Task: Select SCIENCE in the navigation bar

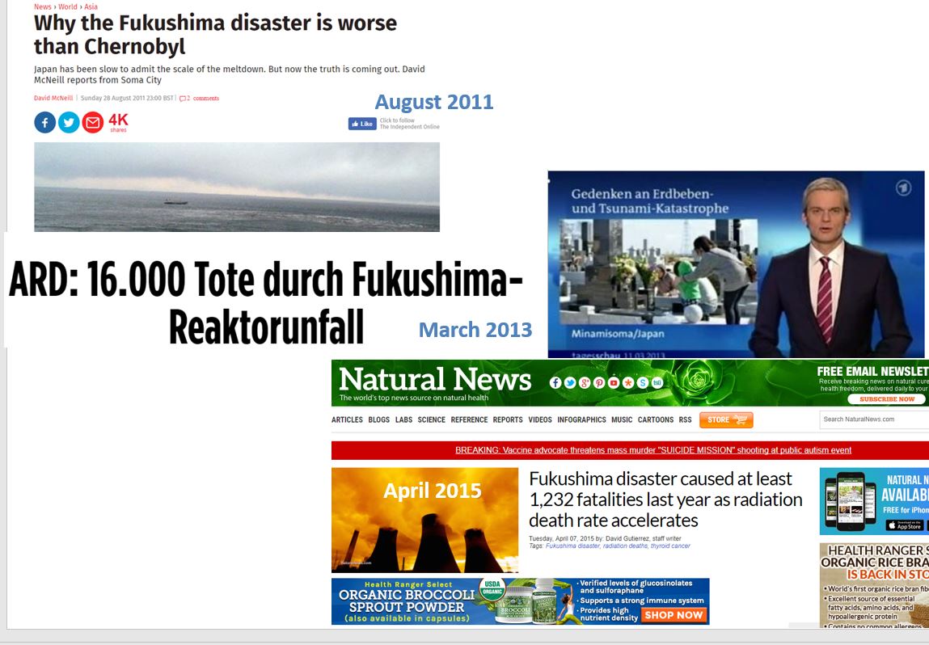Action: (432, 420)
